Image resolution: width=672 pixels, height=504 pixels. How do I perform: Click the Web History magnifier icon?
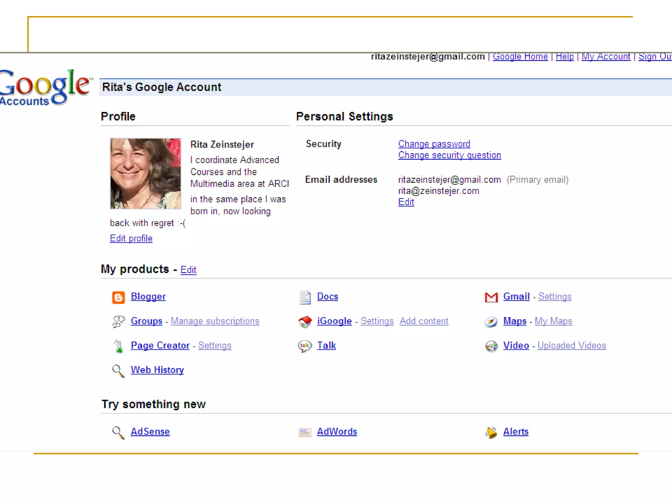tap(118, 371)
